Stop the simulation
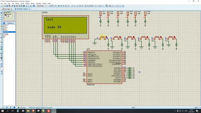 (x=14, y=107)
